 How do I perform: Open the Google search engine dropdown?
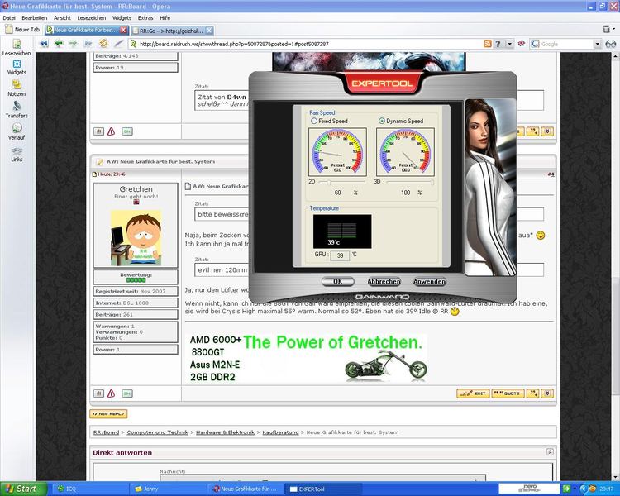coord(597,44)
